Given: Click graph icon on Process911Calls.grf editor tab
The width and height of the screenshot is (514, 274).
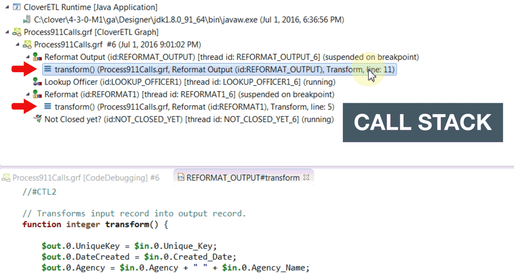Looking at the screenshot, I should (6, 178).
